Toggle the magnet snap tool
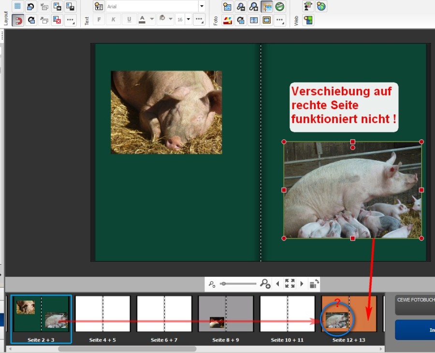The width and height of the screenshot is (435, 353). point(18,20)
